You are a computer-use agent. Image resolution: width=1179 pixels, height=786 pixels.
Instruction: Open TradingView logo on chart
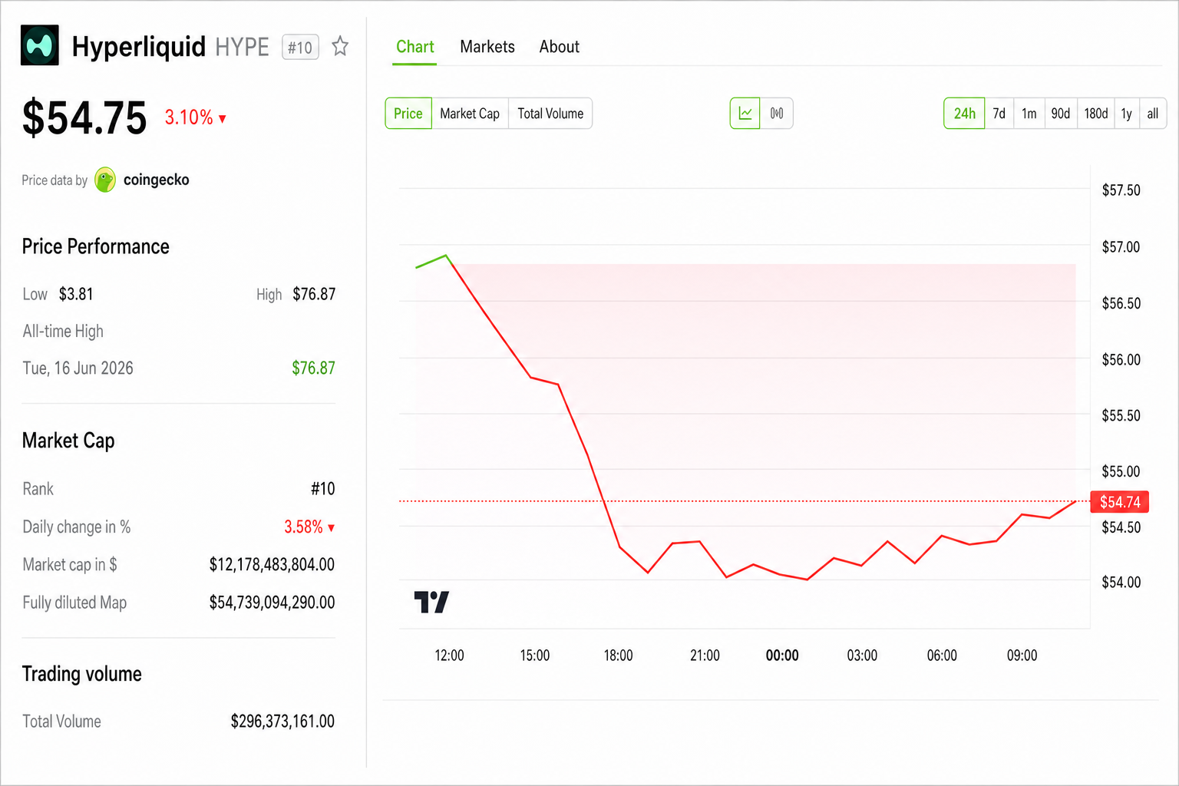click(x=431, y=602)
